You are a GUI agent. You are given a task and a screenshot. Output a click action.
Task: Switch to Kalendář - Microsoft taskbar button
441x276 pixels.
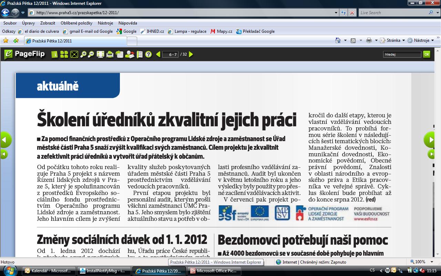tap(49, 271)
